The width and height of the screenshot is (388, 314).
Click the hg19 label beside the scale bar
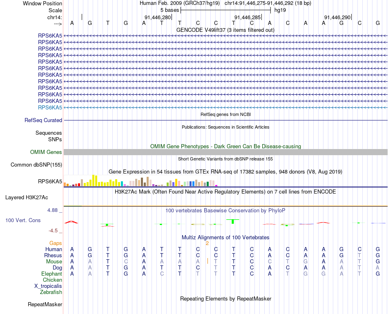(x=280, y=10)
